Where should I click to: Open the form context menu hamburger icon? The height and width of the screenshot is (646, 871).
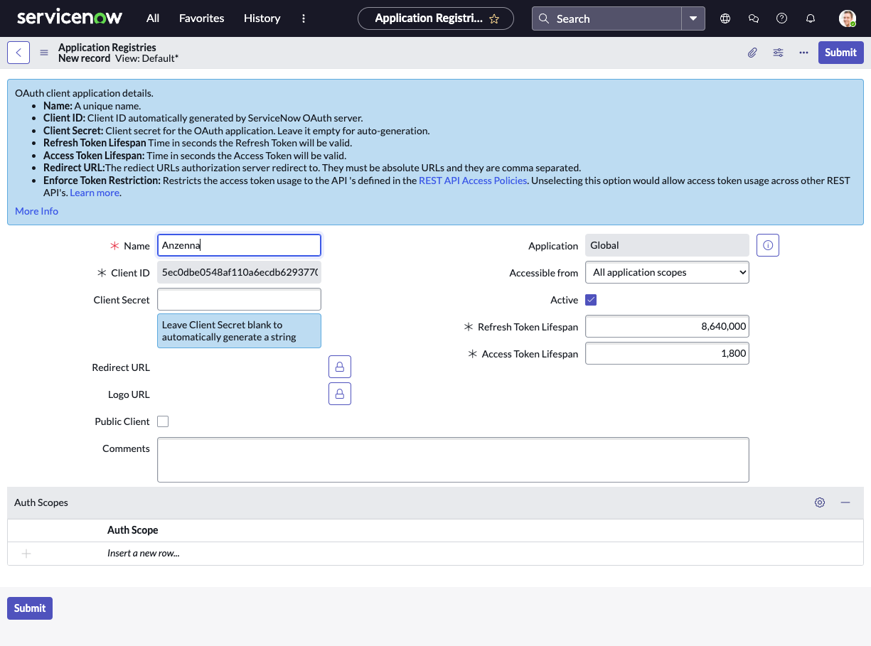[44, 53]
